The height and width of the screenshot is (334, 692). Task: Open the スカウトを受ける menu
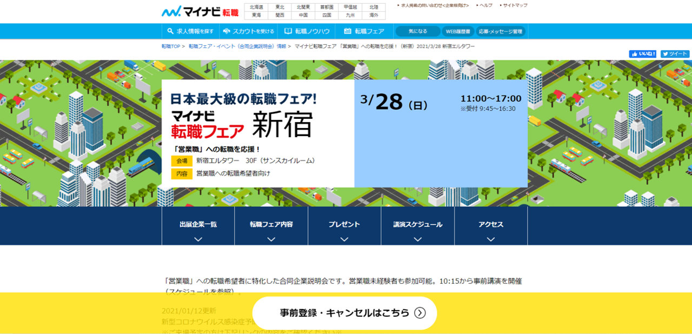pyautogui.click(x=248, y=31)
